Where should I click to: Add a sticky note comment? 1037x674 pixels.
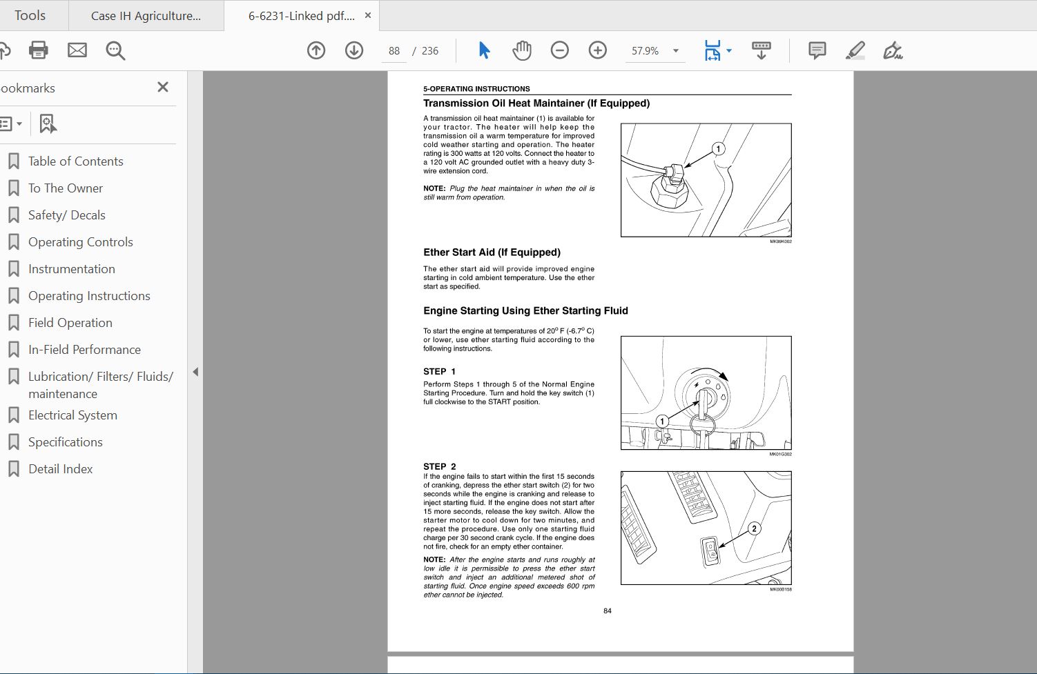click(x=816, y=50)
